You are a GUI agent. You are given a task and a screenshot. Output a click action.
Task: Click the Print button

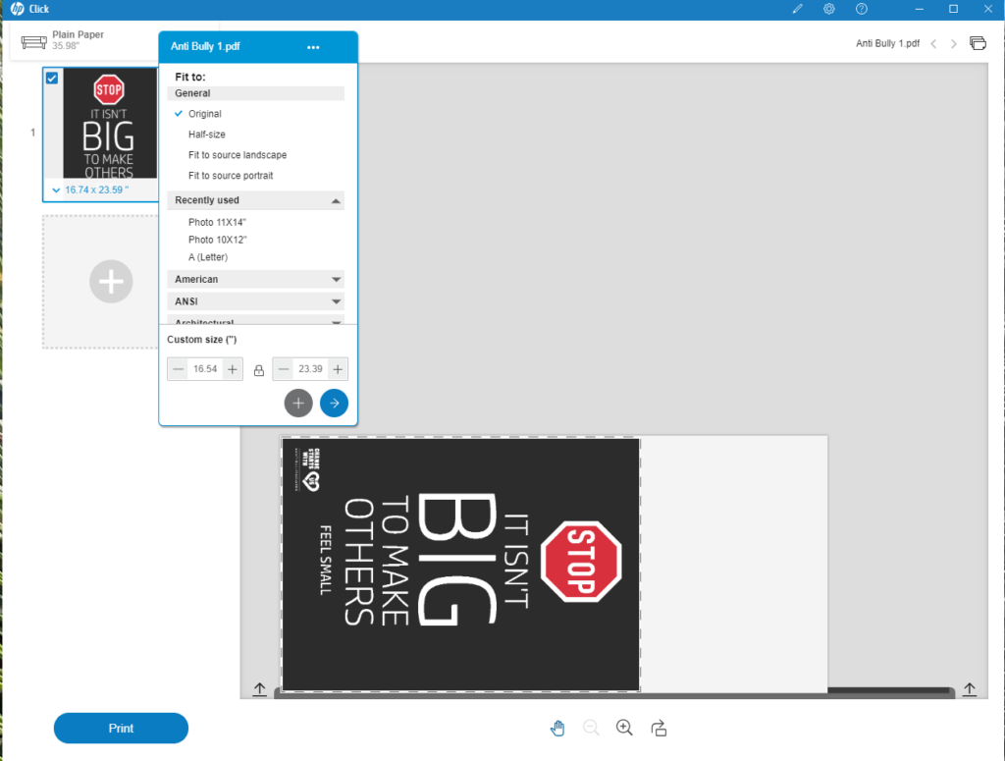click(x=121, y=729)
